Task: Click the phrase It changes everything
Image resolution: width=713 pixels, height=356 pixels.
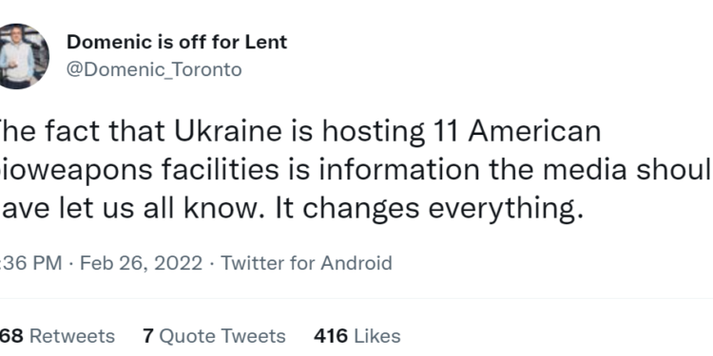Action: coord(430,209)
